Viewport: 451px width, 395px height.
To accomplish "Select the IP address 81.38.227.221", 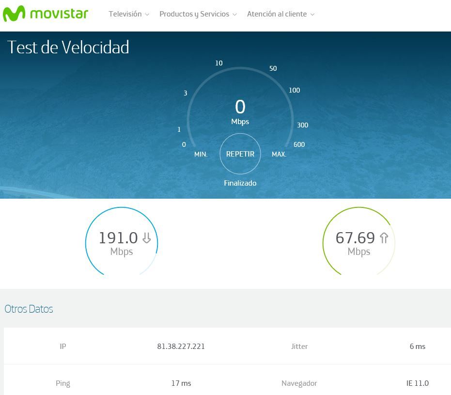I will click(181, 347).
